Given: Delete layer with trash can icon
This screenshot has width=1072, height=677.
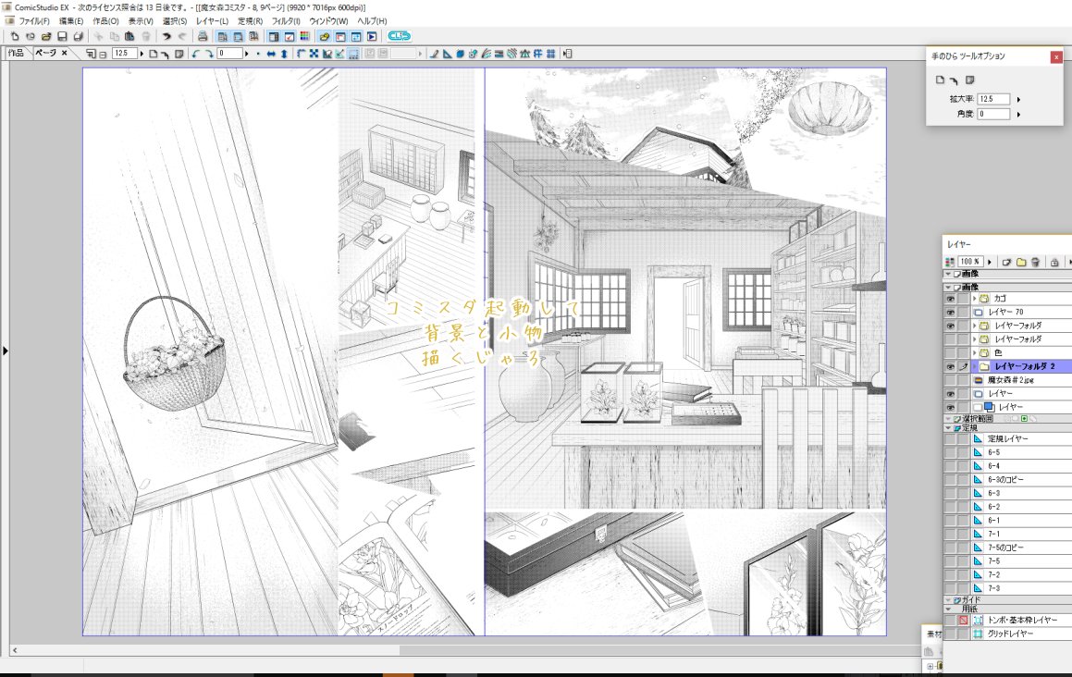Looking at the screenshot, I should click(1035, 263).
